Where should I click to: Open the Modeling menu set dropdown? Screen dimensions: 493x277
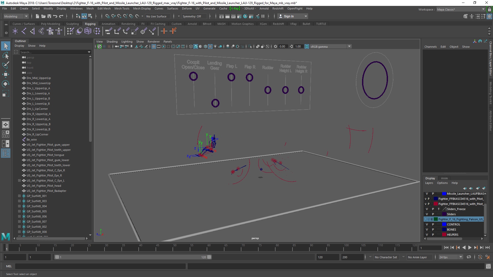coord(16,16)
